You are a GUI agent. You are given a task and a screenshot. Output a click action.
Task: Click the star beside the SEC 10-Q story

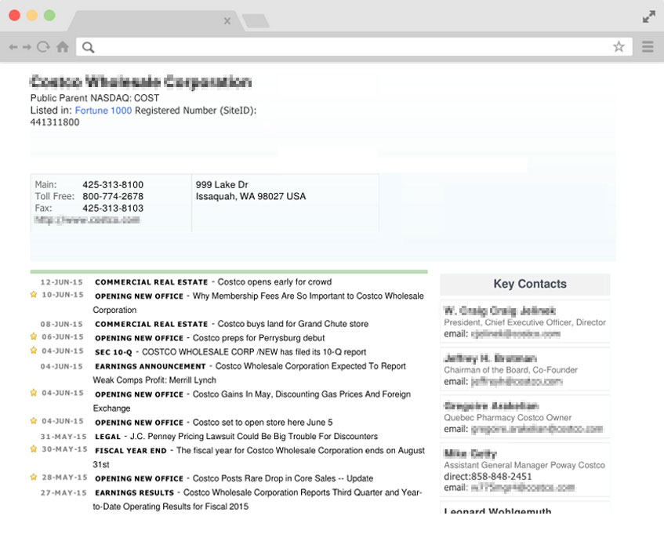(34, 350)
